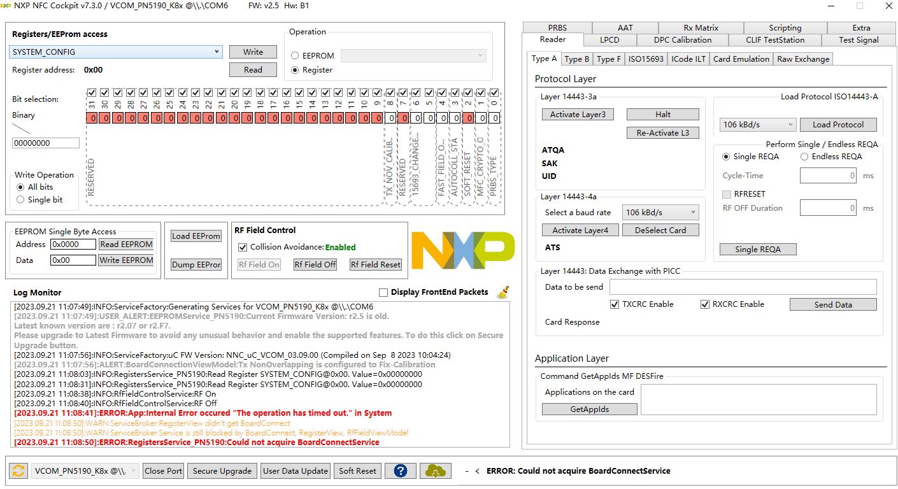Uncheck TXCRC Enable
This screenshot has width=898, height=489.
pos(614,304)
